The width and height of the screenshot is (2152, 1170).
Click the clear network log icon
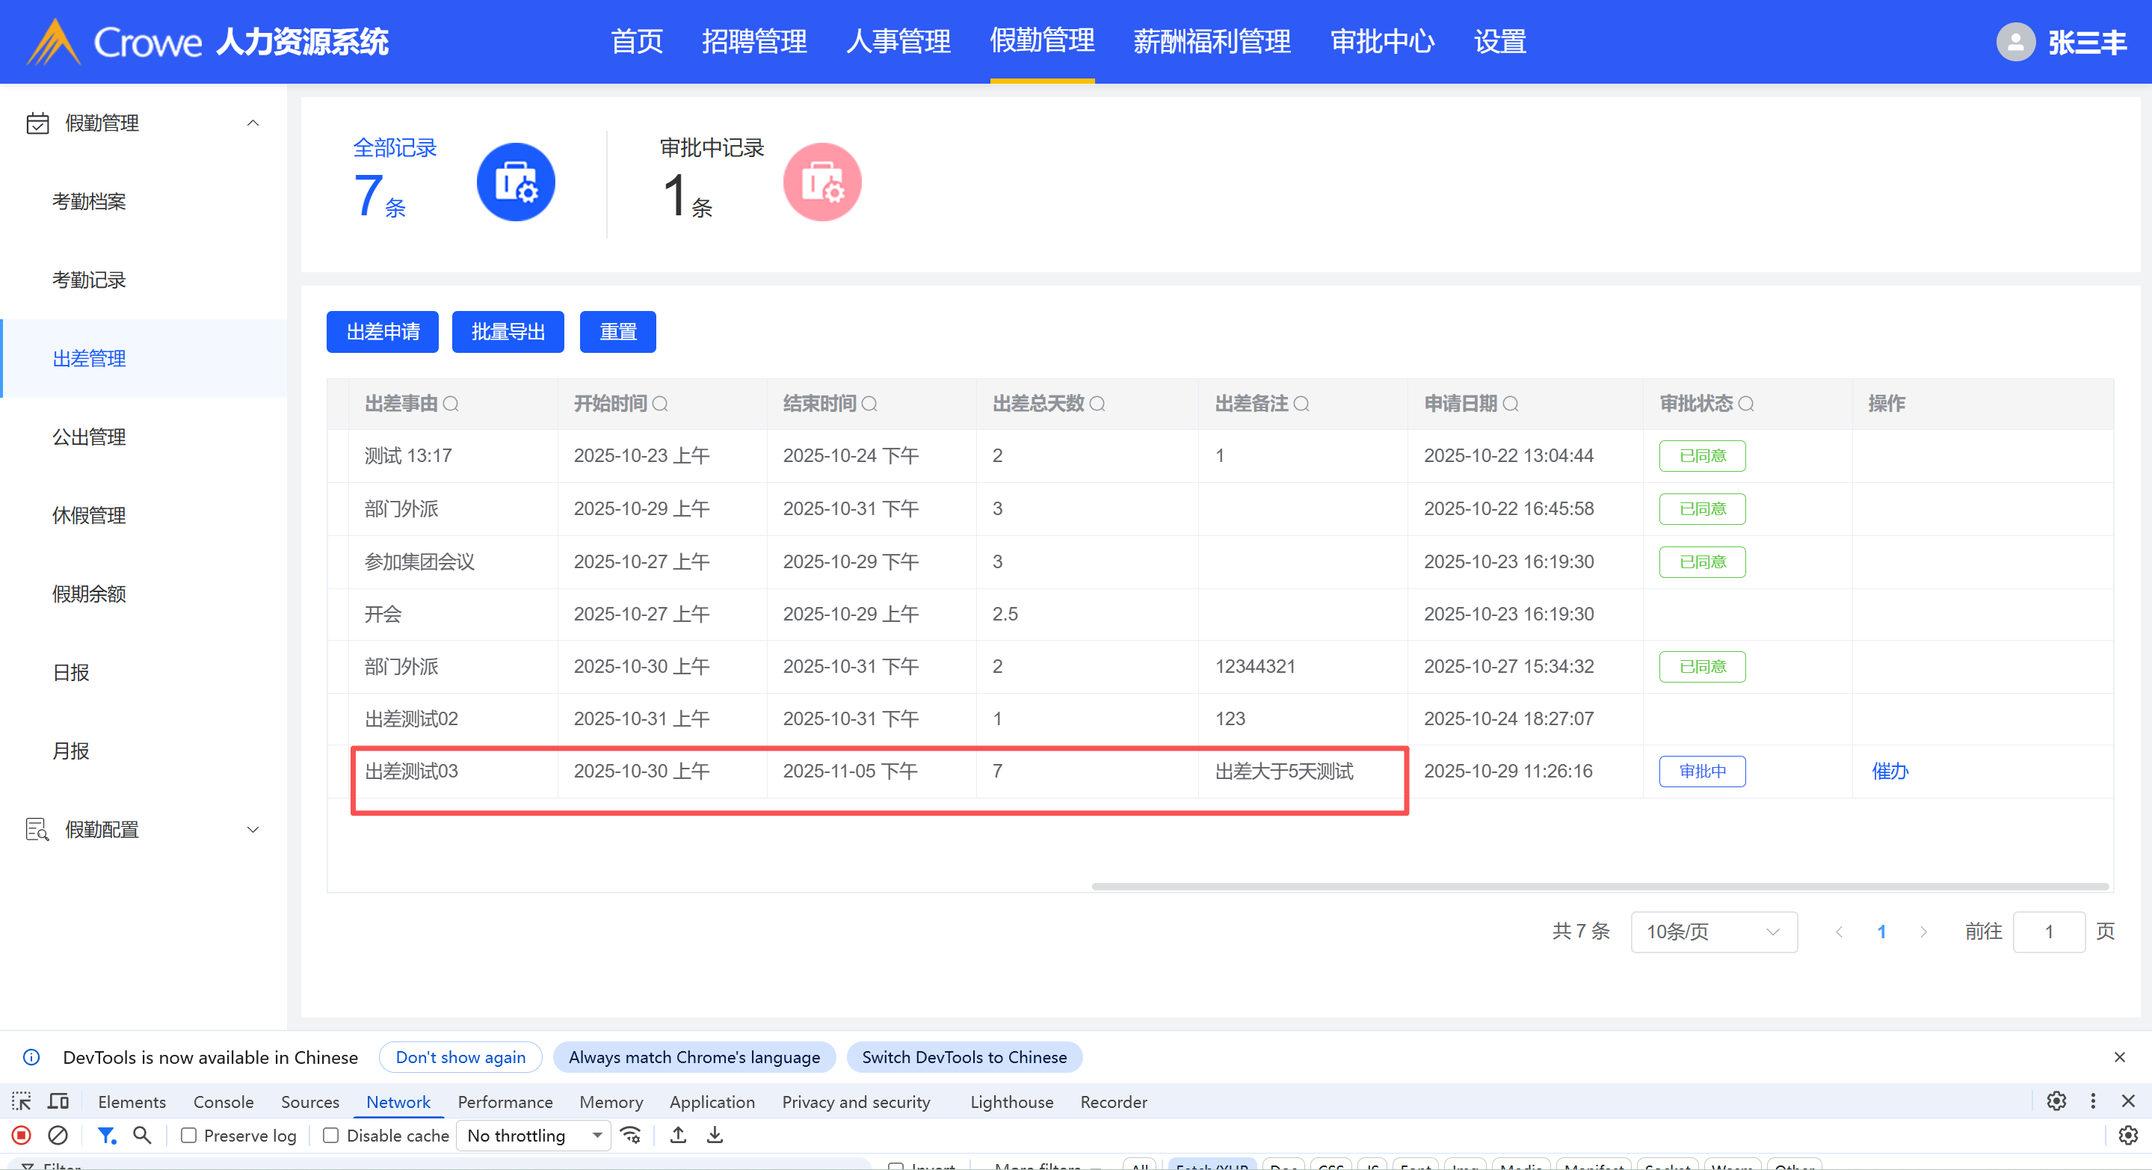(x=58, y=1135)
